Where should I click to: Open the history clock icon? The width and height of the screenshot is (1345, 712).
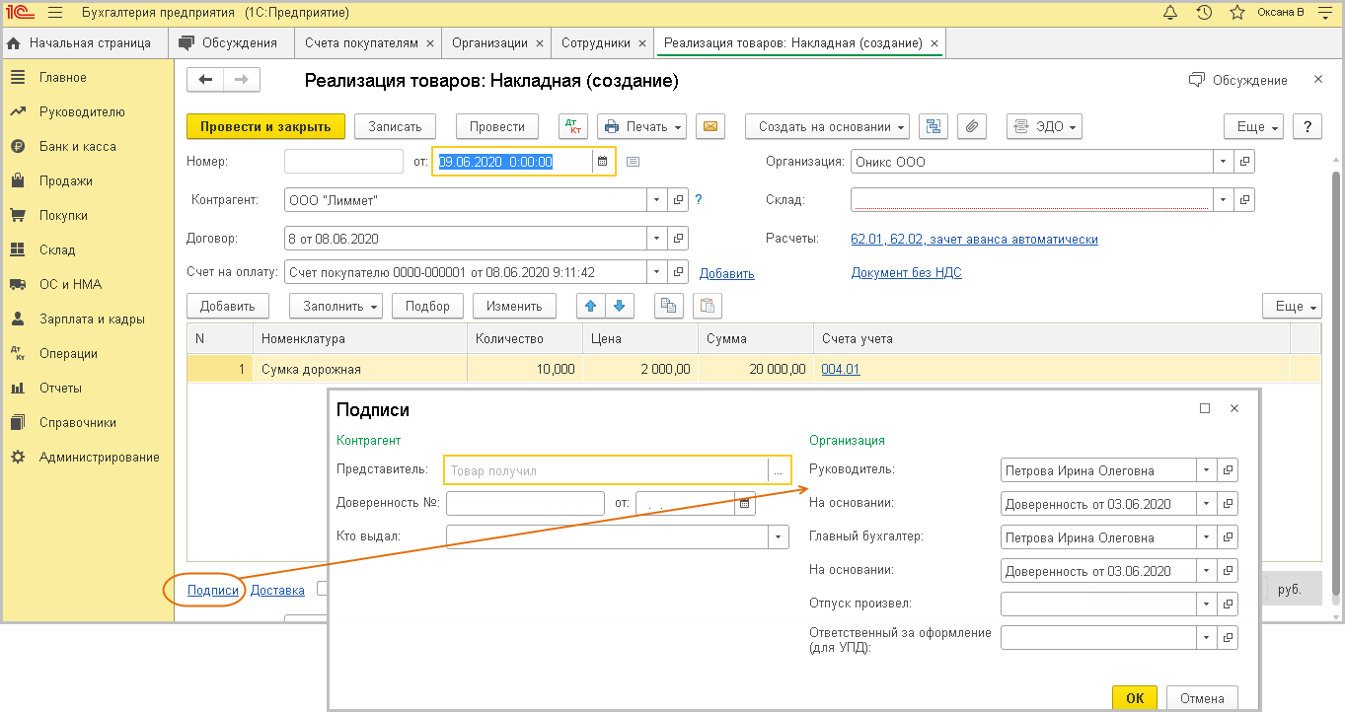tap(1204, 13)
